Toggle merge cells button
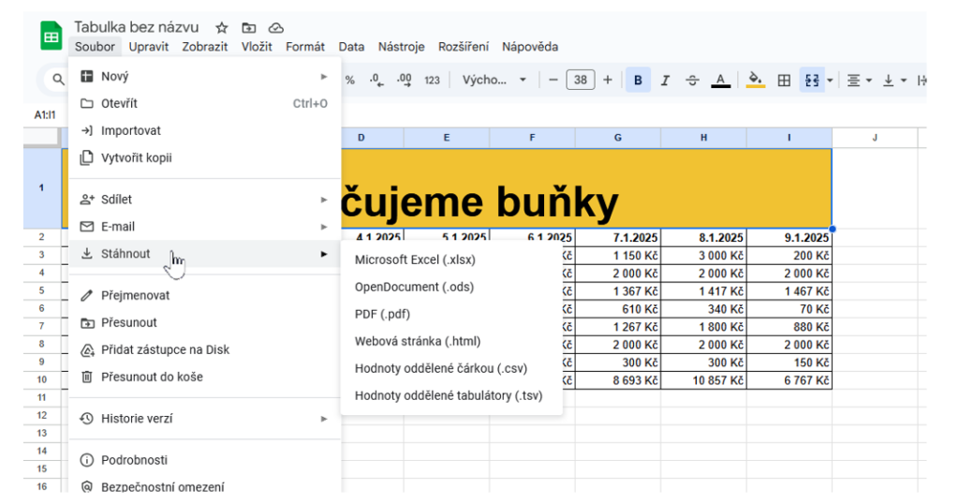Screen dimensions: 959x504 pyautogui.click(x=811, y=81)
